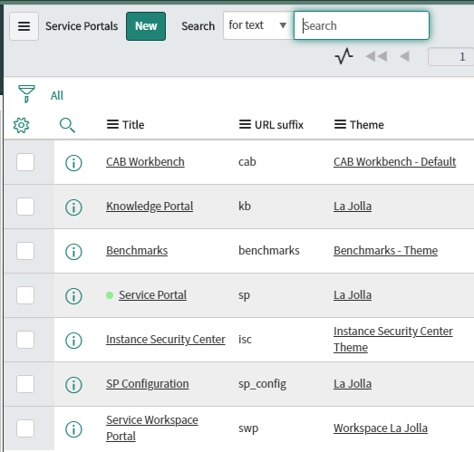Open the Workspace La Jolla theme link
This screenshot has height=452, width=474.
coord(381,428)
